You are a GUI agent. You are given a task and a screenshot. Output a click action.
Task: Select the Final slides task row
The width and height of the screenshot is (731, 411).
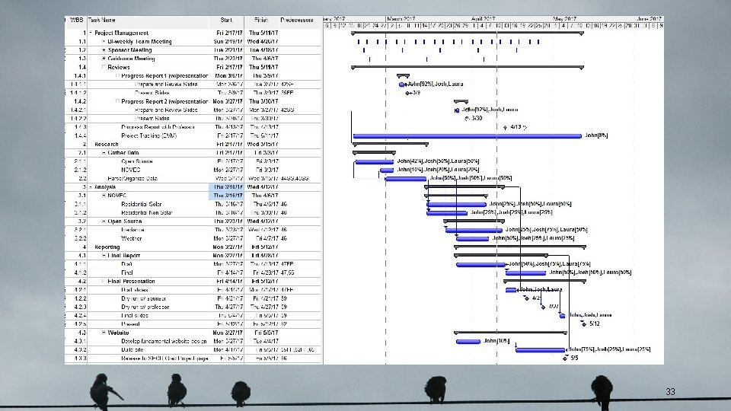tap(135, 315)
